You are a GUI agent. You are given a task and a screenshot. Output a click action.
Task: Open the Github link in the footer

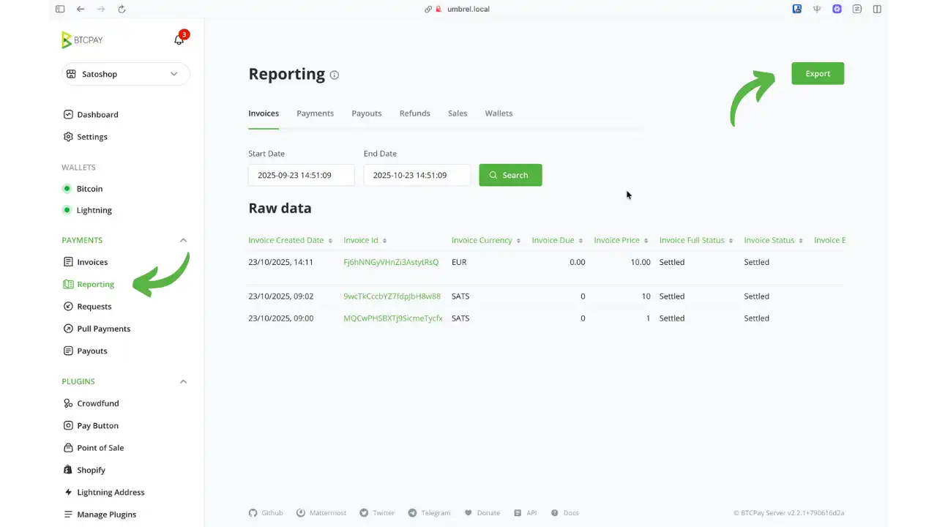[x=266, y=512]
